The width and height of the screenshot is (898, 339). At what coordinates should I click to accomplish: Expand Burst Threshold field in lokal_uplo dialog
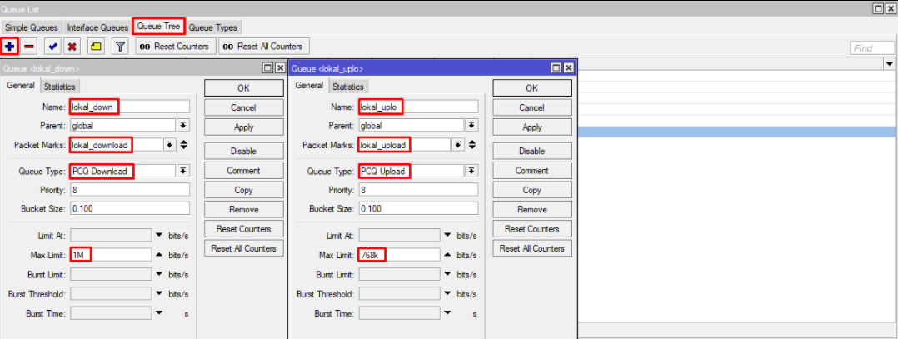[448, 294]
